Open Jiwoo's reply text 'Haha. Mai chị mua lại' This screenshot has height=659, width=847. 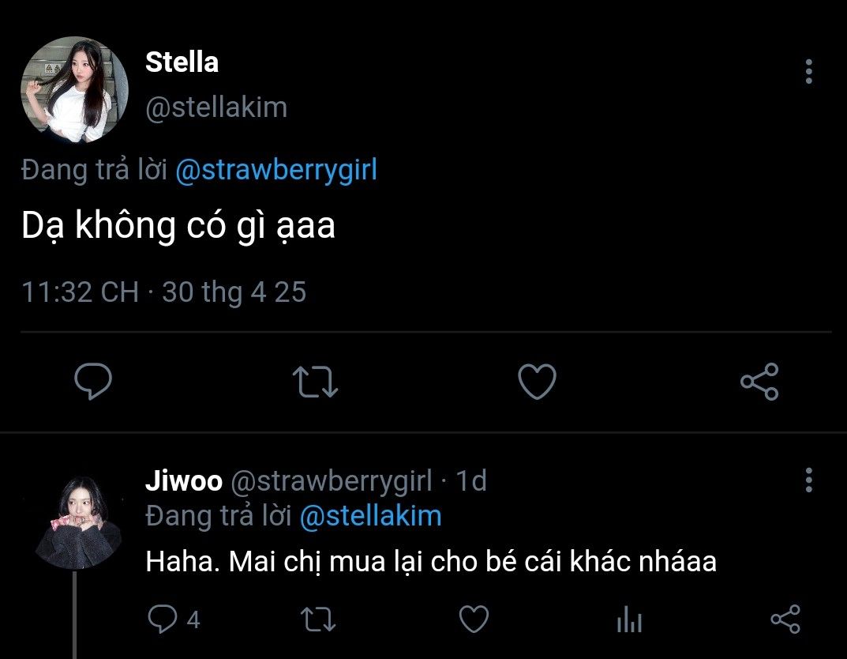coord(430,562)
